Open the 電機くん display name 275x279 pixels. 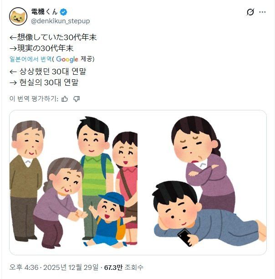tap(45, 12)
